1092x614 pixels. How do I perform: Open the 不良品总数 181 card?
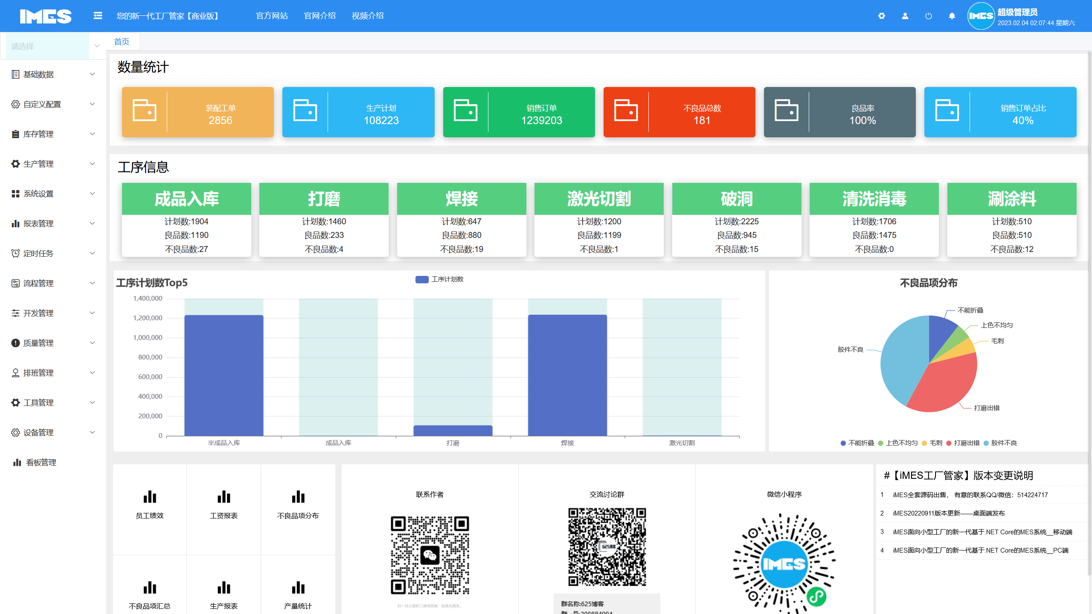(679, 112)
